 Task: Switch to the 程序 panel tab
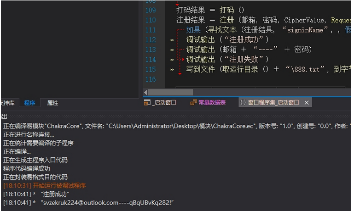point(29,103)
